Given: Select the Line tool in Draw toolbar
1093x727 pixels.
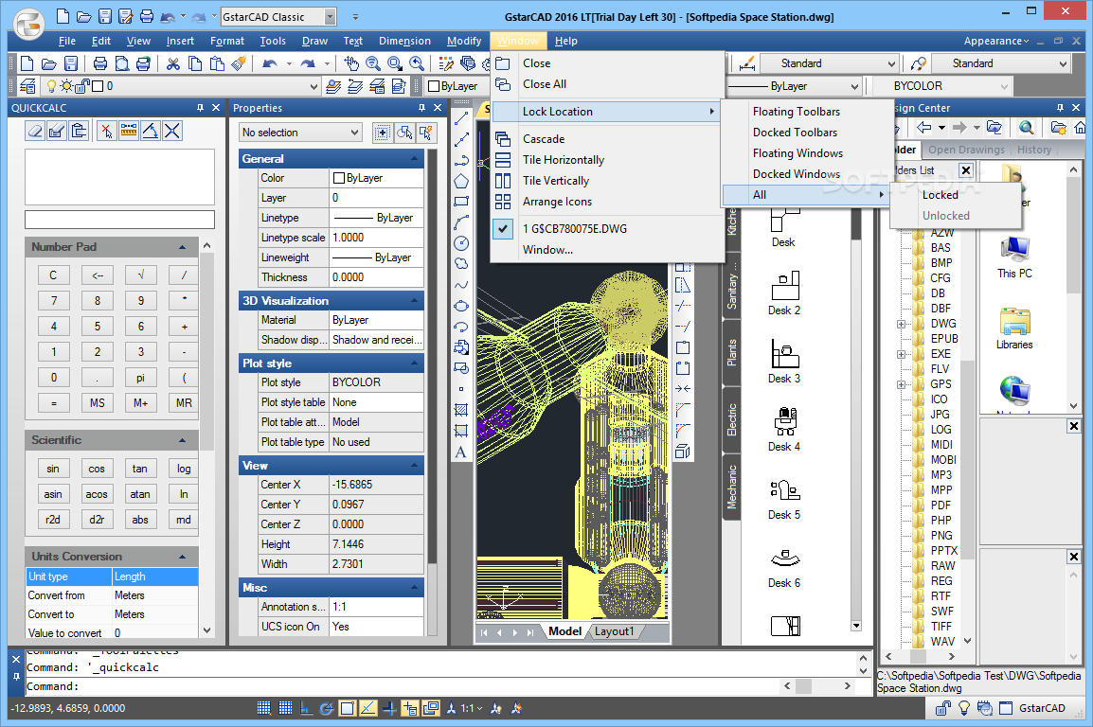Looking at the screenshot, I should coord(460,119).
